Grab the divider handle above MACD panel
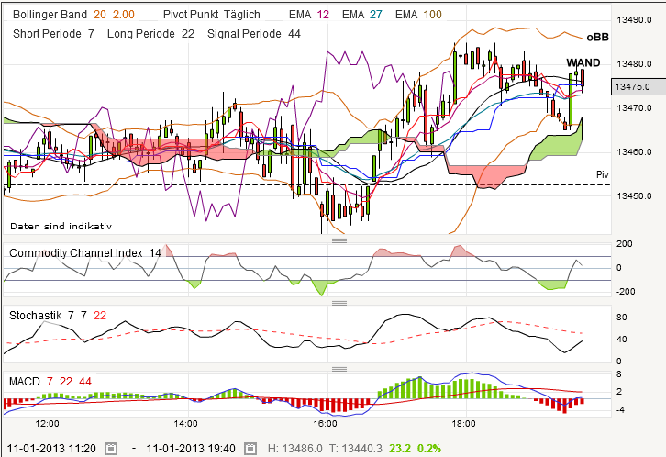The image size is (666, 457). pos(339,369)
